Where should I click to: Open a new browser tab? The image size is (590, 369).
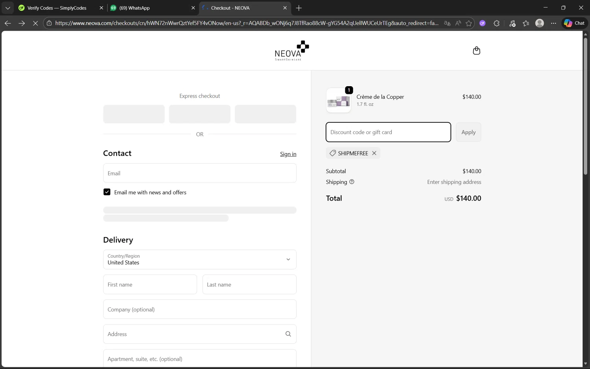point(299,8)
